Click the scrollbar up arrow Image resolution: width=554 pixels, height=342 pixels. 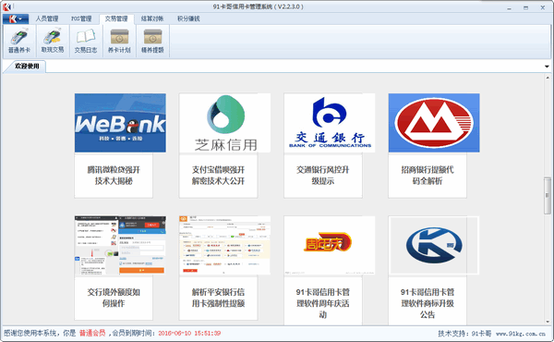pyautogui.click(x=548, y=78)
